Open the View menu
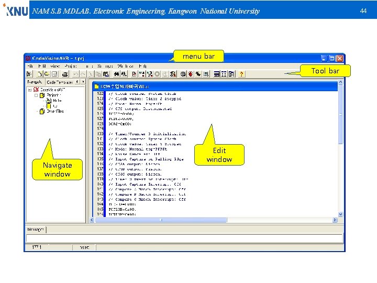 coord(55,66)
